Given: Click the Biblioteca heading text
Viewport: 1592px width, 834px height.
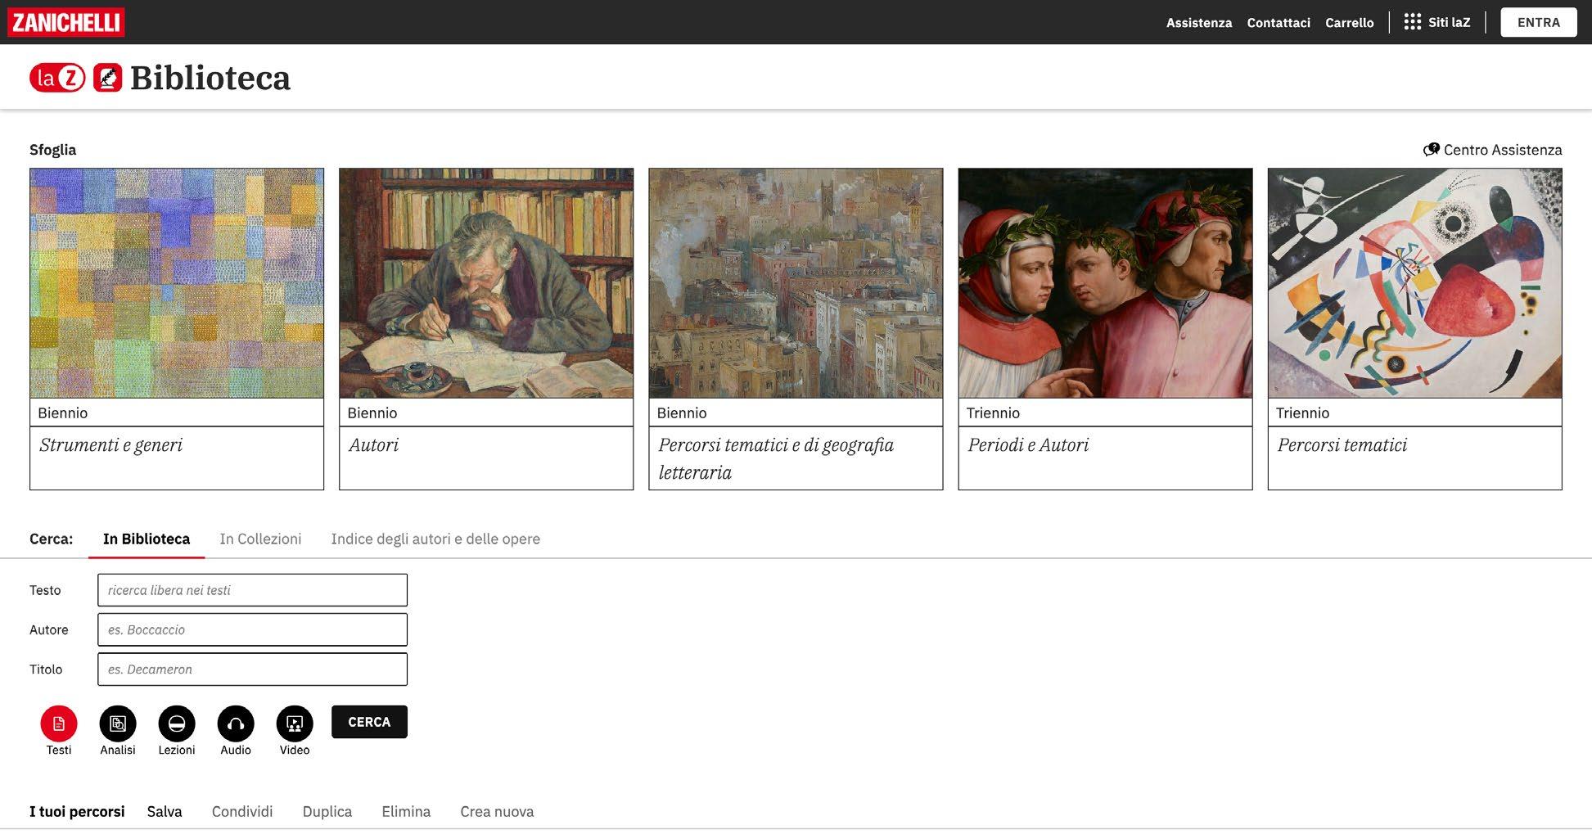Looking at the screenshot, I should pyautogui.click(x=210, y=78).
